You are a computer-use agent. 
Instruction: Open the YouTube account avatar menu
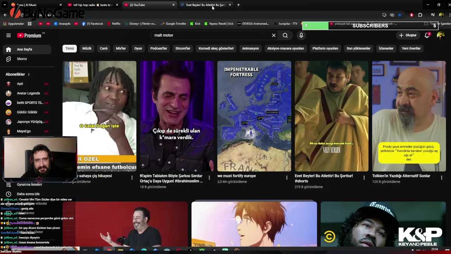(x=440, y=35)
